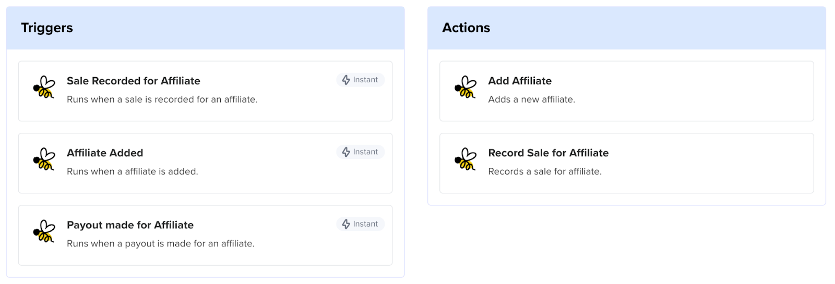Click the bee icon beside Payout made for Affiliate

tap(44, 231)
